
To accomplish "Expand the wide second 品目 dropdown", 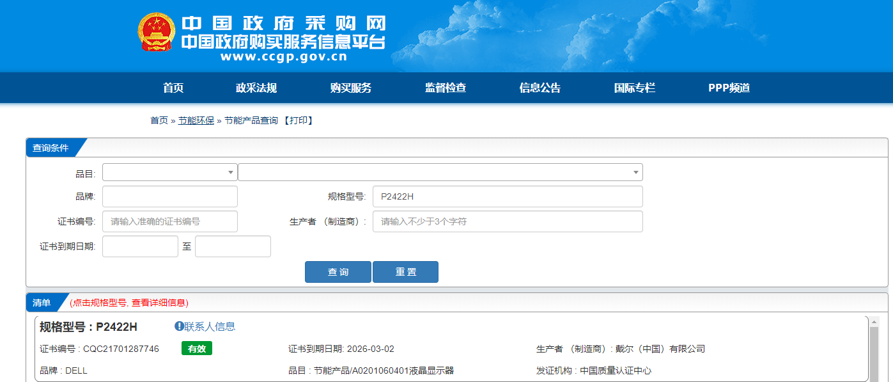I will point(440,172).
